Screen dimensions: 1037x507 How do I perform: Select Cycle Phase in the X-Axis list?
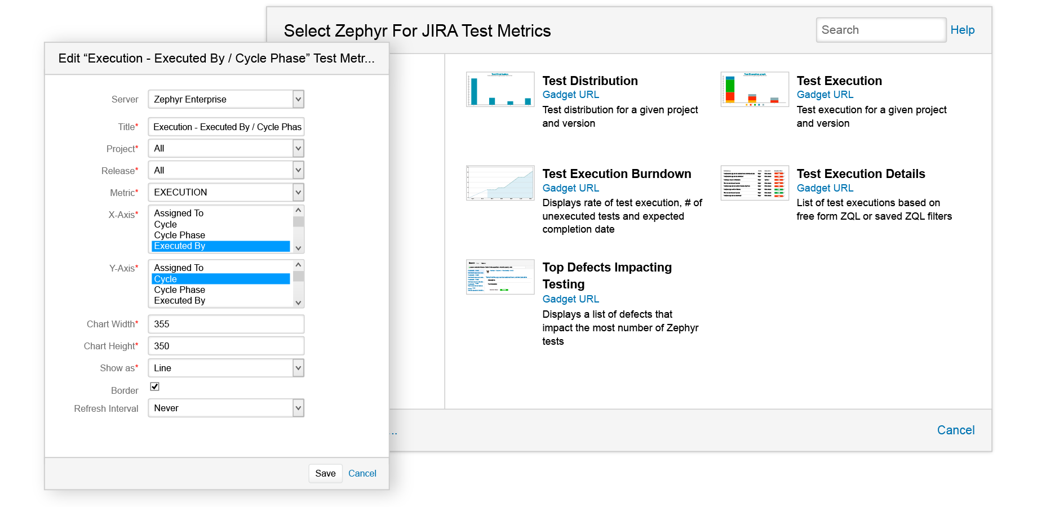pos(221,235)
